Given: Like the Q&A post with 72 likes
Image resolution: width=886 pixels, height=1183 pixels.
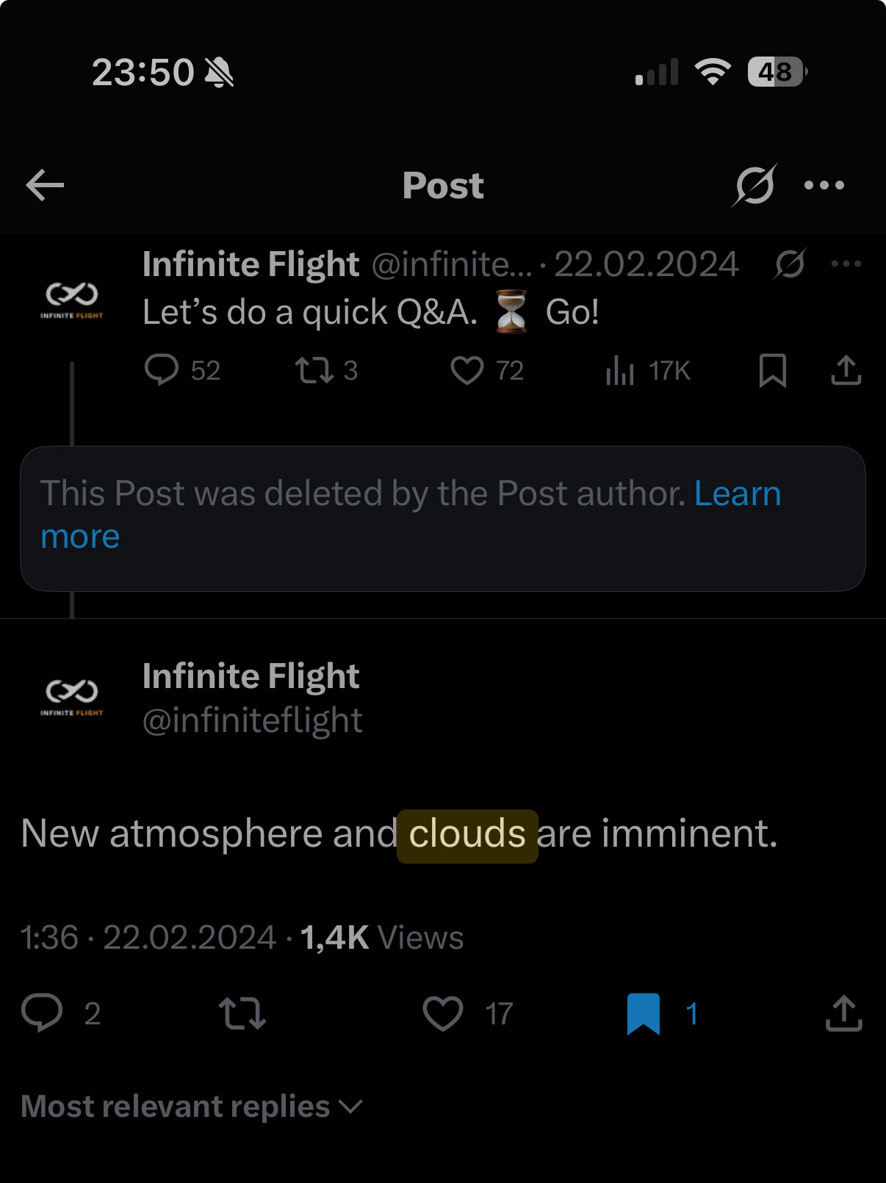Looking at the screenshot, I should tap(467, 370).
